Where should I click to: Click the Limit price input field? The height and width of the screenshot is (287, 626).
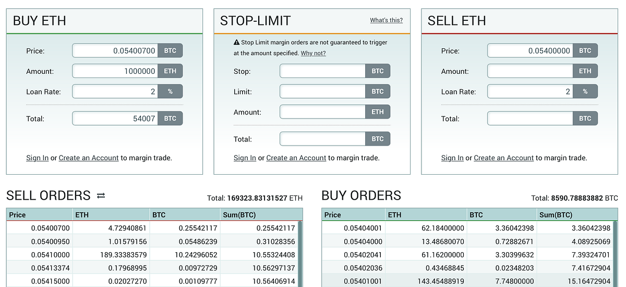click(322, 92)
